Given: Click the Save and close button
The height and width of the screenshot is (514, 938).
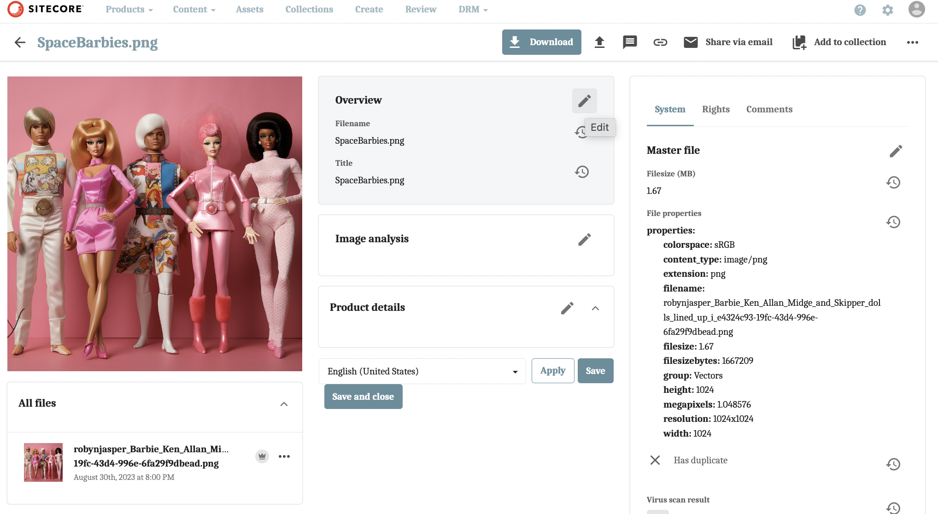Looking at the screenshot, I should [363, 396].
